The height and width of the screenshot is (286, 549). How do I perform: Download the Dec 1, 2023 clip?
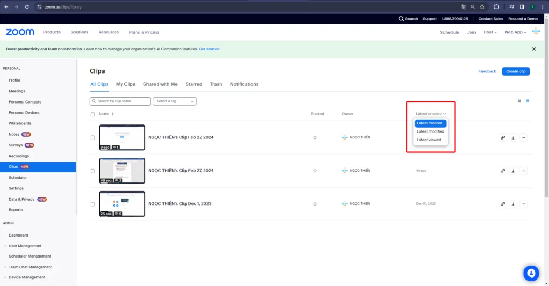point(513,204)
